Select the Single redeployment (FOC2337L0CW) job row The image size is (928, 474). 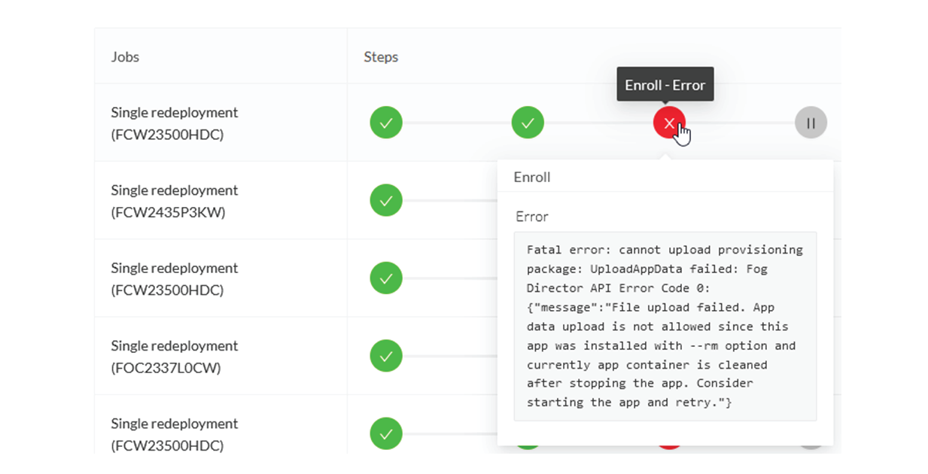coord(174,356)
